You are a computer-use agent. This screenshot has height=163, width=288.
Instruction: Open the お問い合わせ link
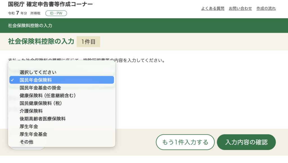(x=240, y=8)
